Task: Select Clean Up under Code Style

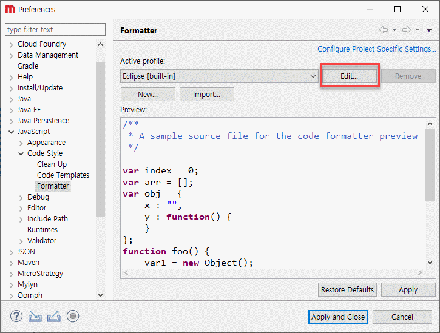Action: click(x=52, y=164)
